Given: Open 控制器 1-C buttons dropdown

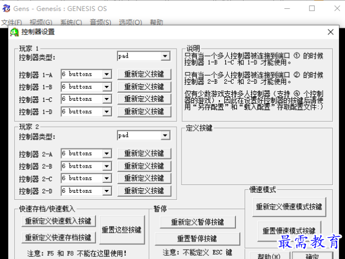Looking at the screenshot, I should point(106,99).
